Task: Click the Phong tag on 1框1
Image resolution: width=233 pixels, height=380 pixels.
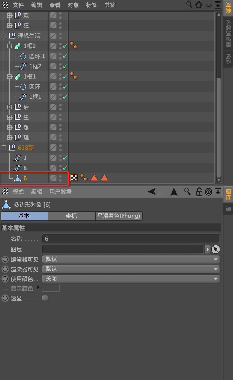Action: 74,76
